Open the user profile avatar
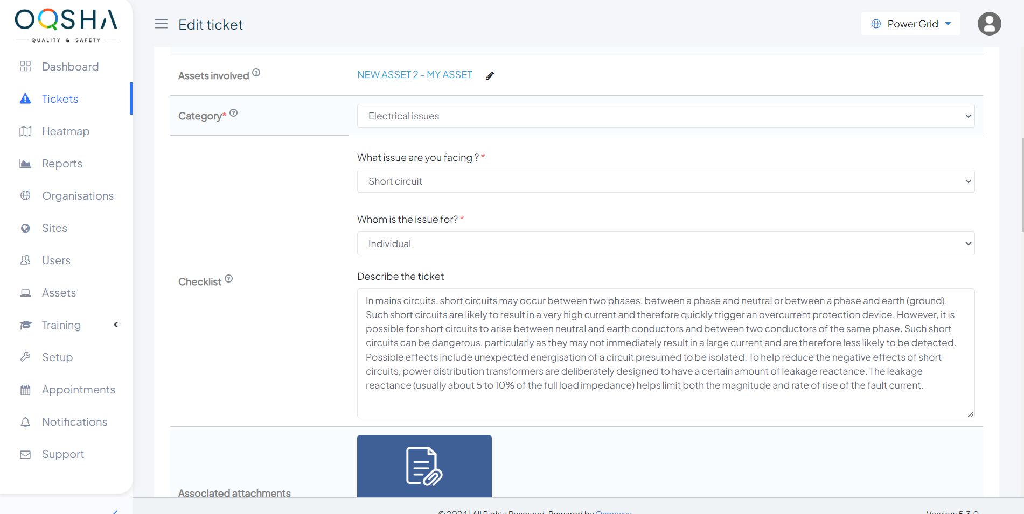The image size is (1024, 514). pyautogui.click(x=989, y=24)
